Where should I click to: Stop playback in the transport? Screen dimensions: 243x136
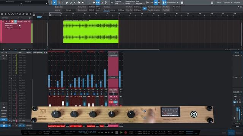[x=117, y=132]
